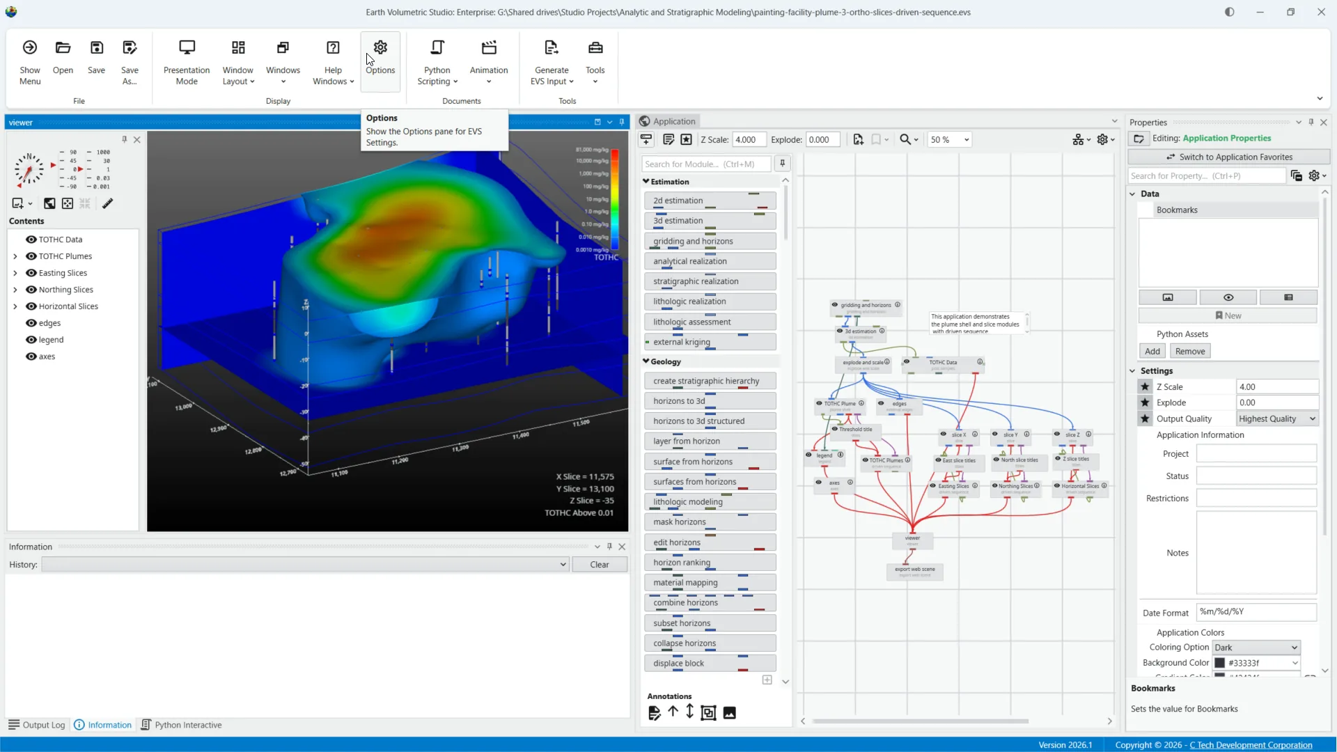This screenshot has width=1337, height=752.
Task: Select the measure ruler tool in viewer
Action: coord(107,203)
